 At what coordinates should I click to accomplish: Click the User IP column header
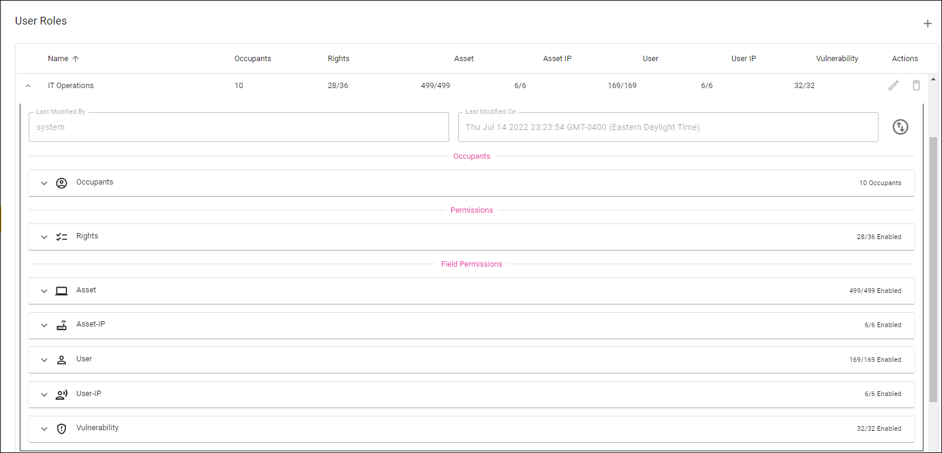coord(744,59)
